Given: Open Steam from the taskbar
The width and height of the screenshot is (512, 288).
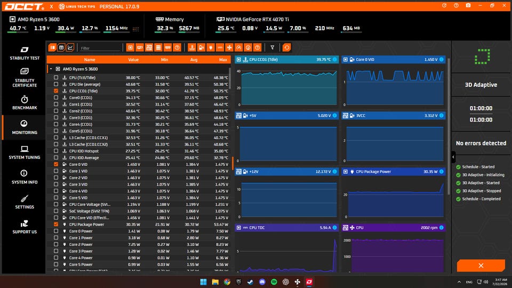Looking at the screenshot, I should pyautogui.click(x=251, y=282).
